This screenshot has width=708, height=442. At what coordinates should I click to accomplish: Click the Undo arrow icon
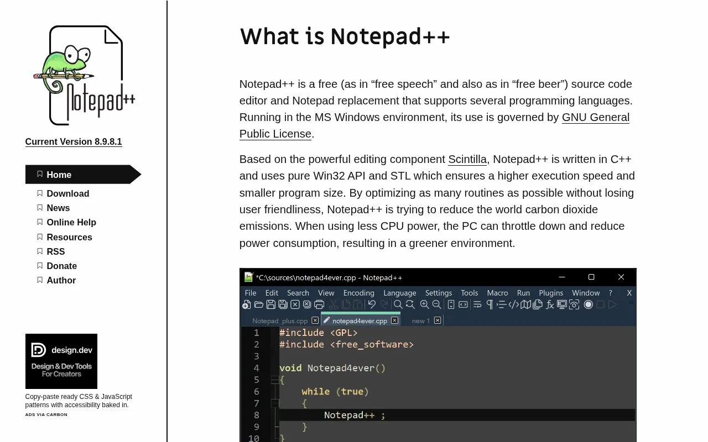[x=372, y=304]
